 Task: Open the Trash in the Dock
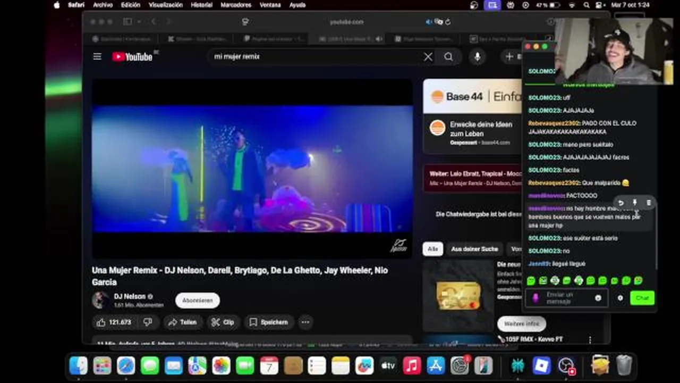(x=624, y=366)
